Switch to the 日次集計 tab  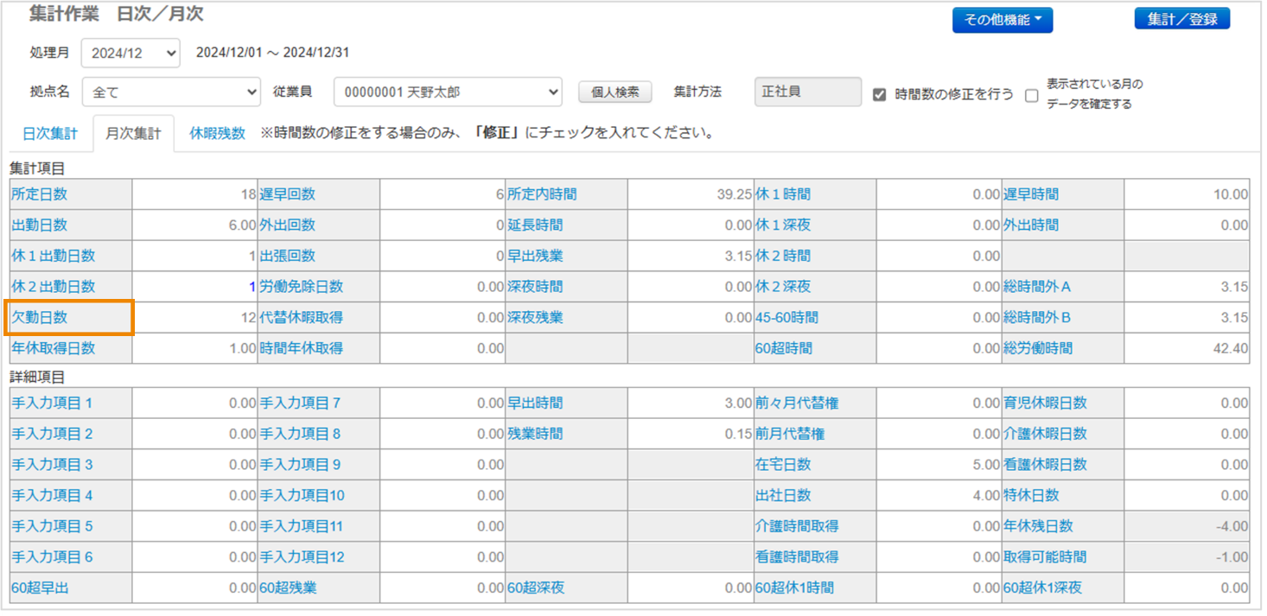point(49,134)
